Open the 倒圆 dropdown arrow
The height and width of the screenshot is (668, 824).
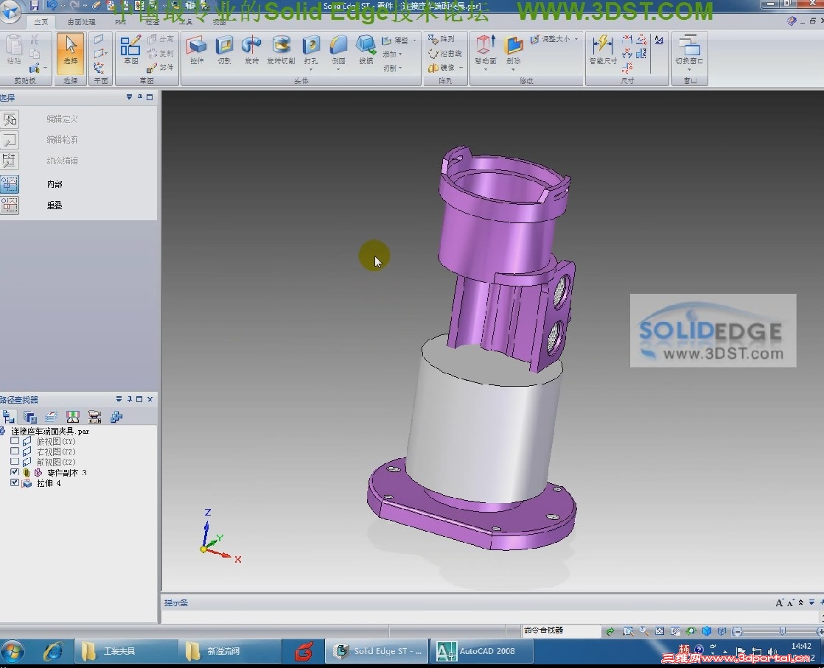click(x=338, y=69)
